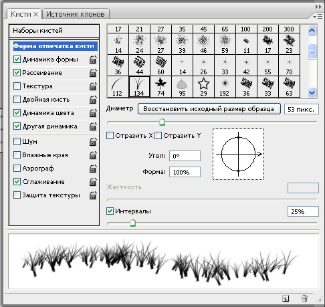Disable the Сглаживание checkbox

pyautogui.click(x=17, y=182)
